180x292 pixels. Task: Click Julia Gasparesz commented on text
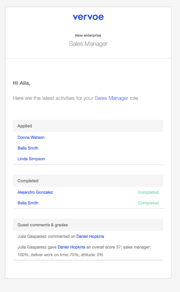click(x=46, y=236)
